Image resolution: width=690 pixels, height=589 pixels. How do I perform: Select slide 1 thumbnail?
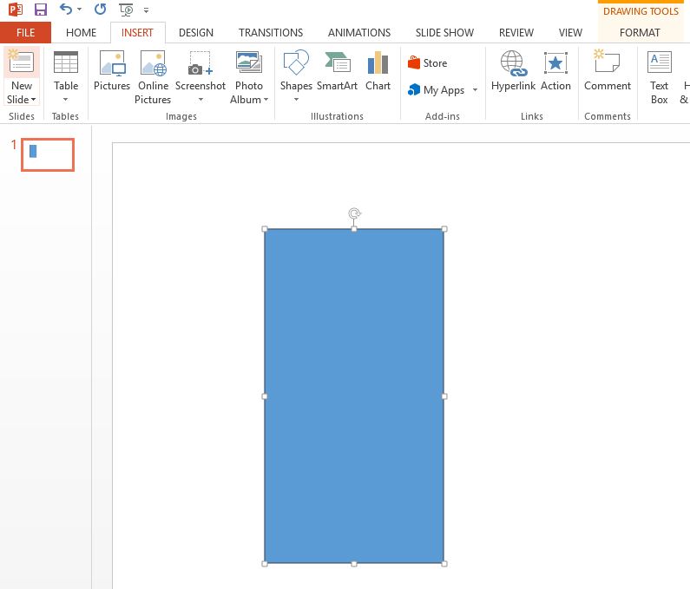tap(48, 154)
